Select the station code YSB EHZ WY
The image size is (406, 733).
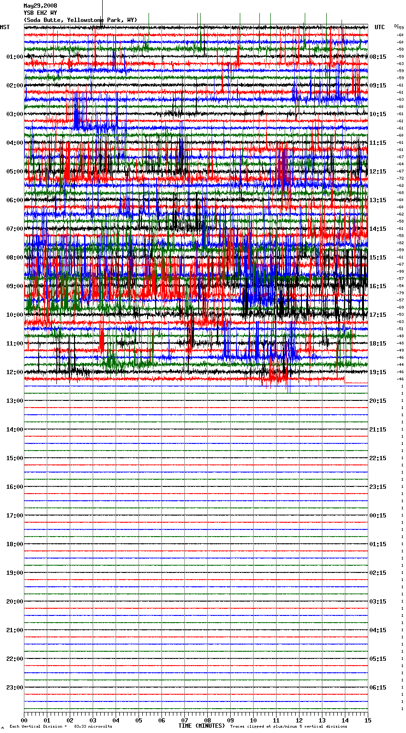40,13
